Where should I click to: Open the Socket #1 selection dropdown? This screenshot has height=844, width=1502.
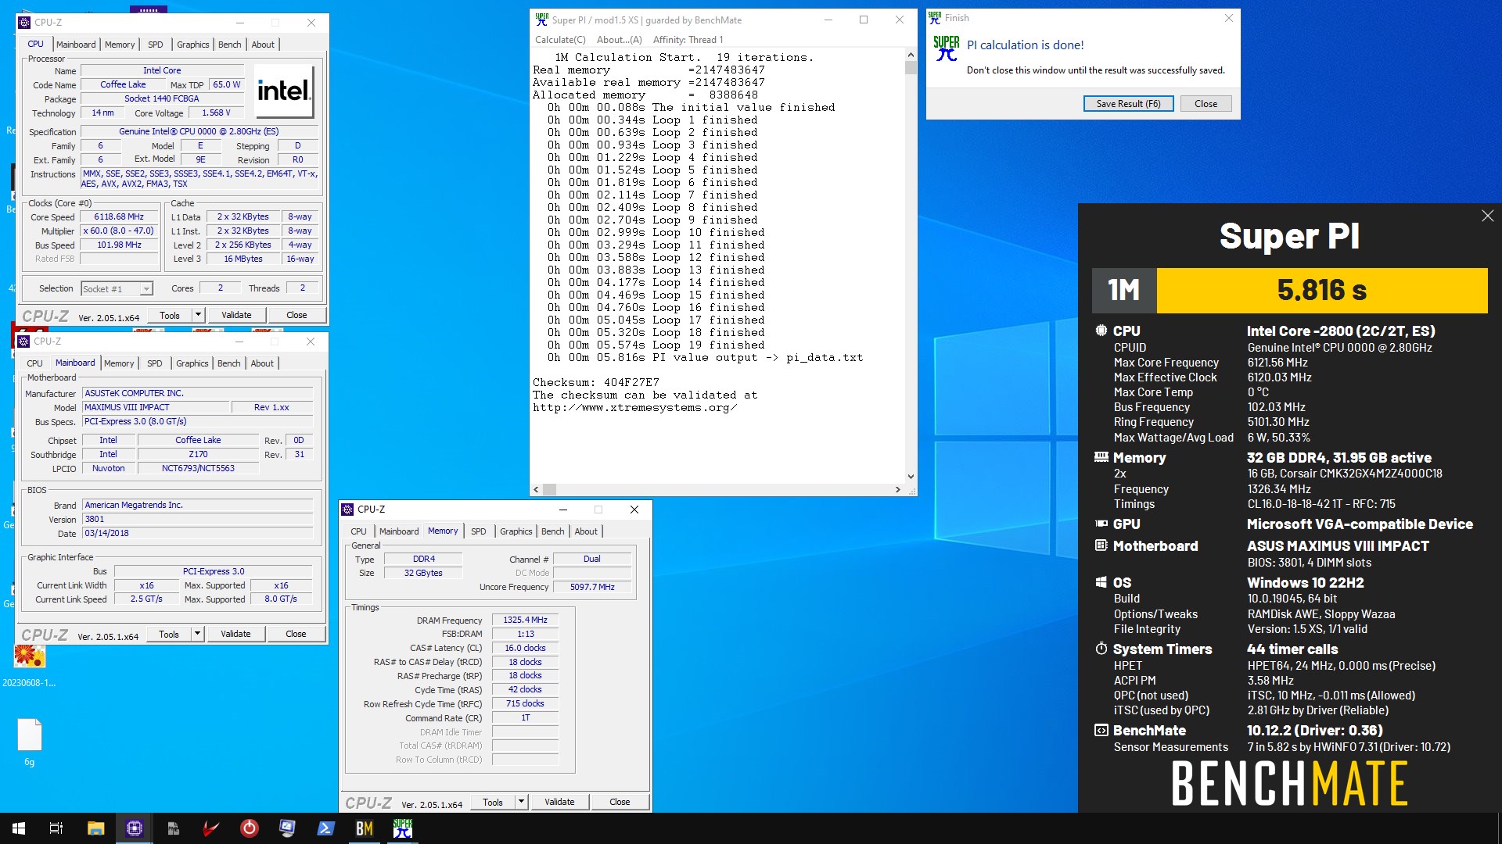click(x=117, y=289)
